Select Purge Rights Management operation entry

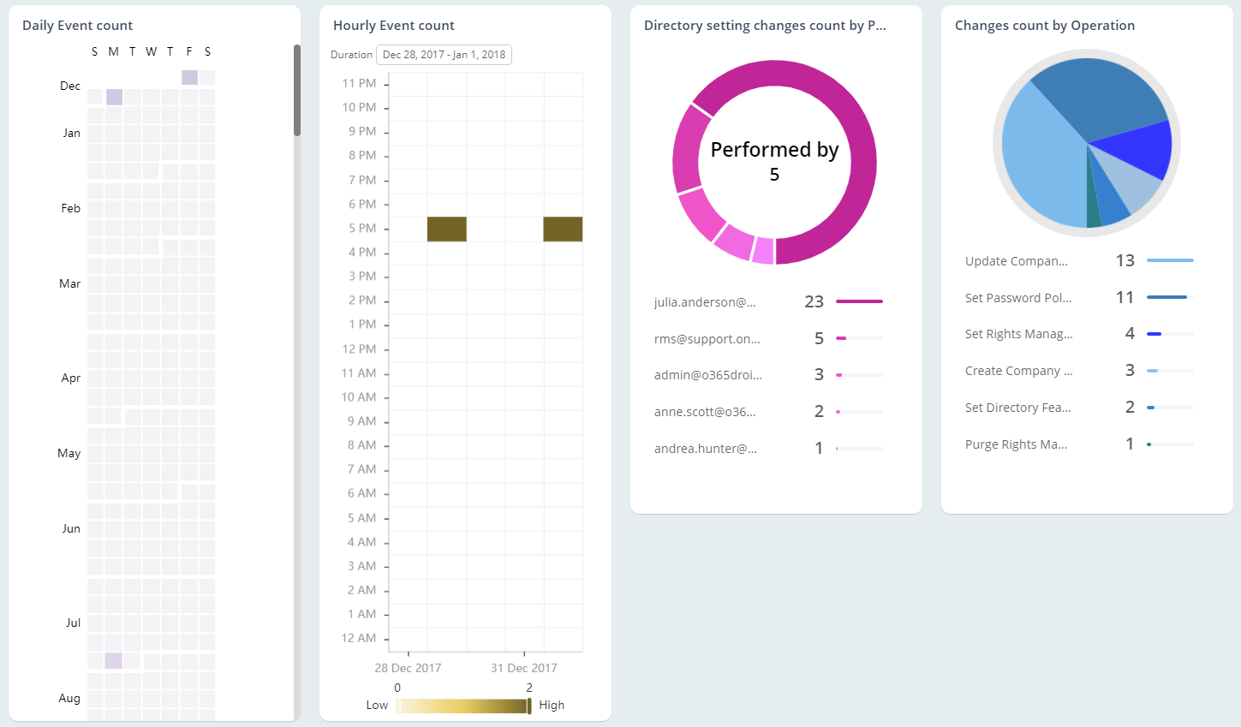pyautogui.click(x=1016, y=444)
